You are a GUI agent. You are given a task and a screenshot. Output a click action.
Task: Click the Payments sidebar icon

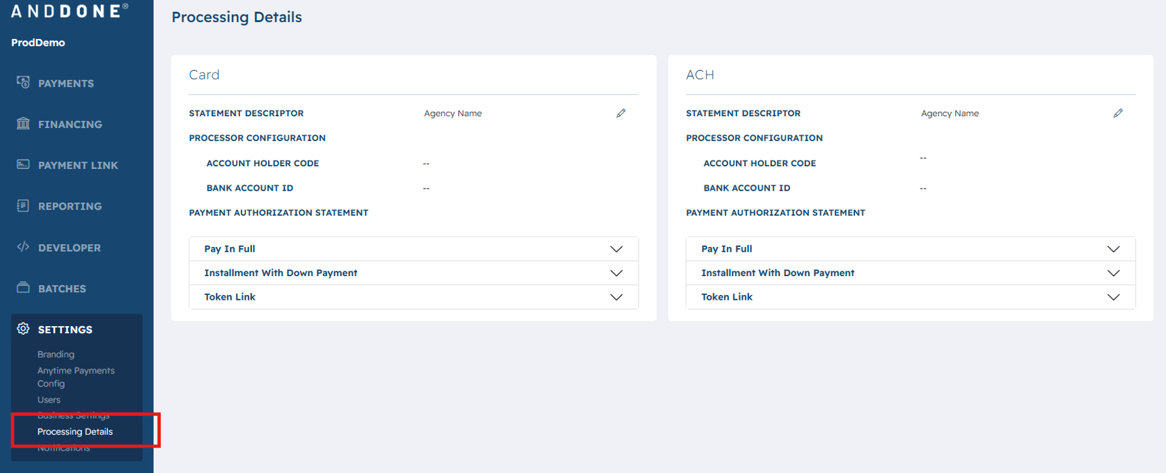pos(23,82)
